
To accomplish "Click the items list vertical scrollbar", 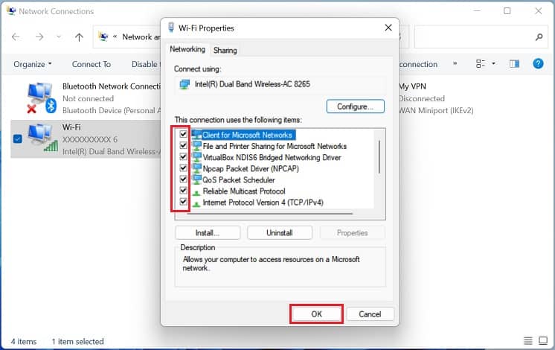I will [x=379, y=156].
